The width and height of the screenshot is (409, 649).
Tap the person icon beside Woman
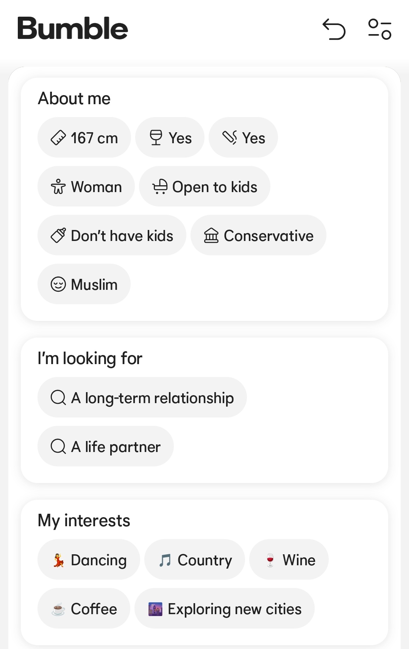[x=58, y=186]
